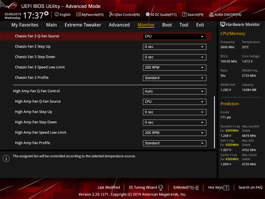Open Chassis Fan 3 Step Up dropdown

(x=174, y=47)
